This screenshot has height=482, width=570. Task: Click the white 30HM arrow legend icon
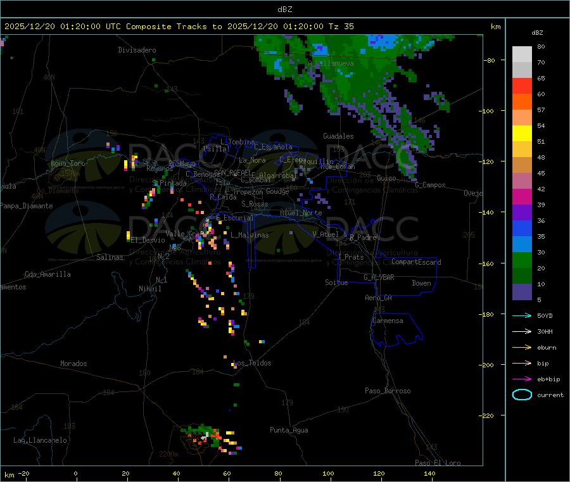[522, 331]
